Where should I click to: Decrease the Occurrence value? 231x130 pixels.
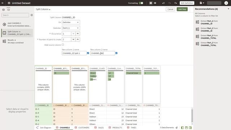[73, 34]
